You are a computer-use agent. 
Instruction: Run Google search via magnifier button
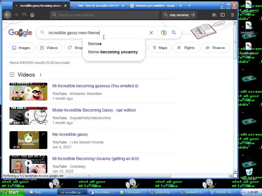[174, 33]
